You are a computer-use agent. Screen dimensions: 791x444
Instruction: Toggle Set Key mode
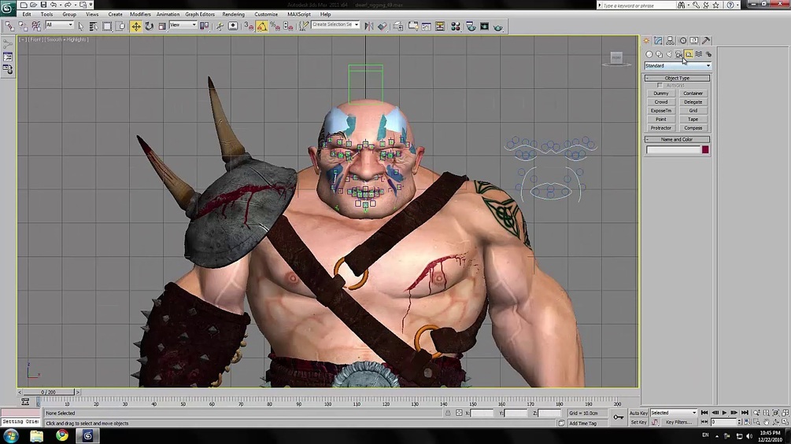tap(638, 422)
